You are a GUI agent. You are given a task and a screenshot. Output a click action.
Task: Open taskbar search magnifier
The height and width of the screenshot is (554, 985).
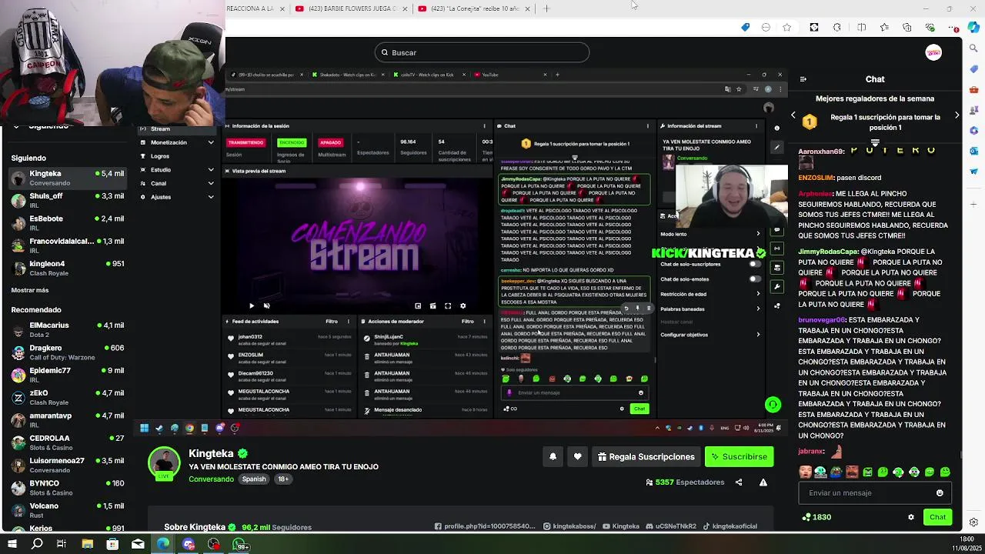37,545
